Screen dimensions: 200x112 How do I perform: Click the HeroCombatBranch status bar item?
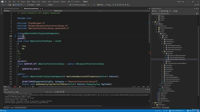tap(177, 111)
